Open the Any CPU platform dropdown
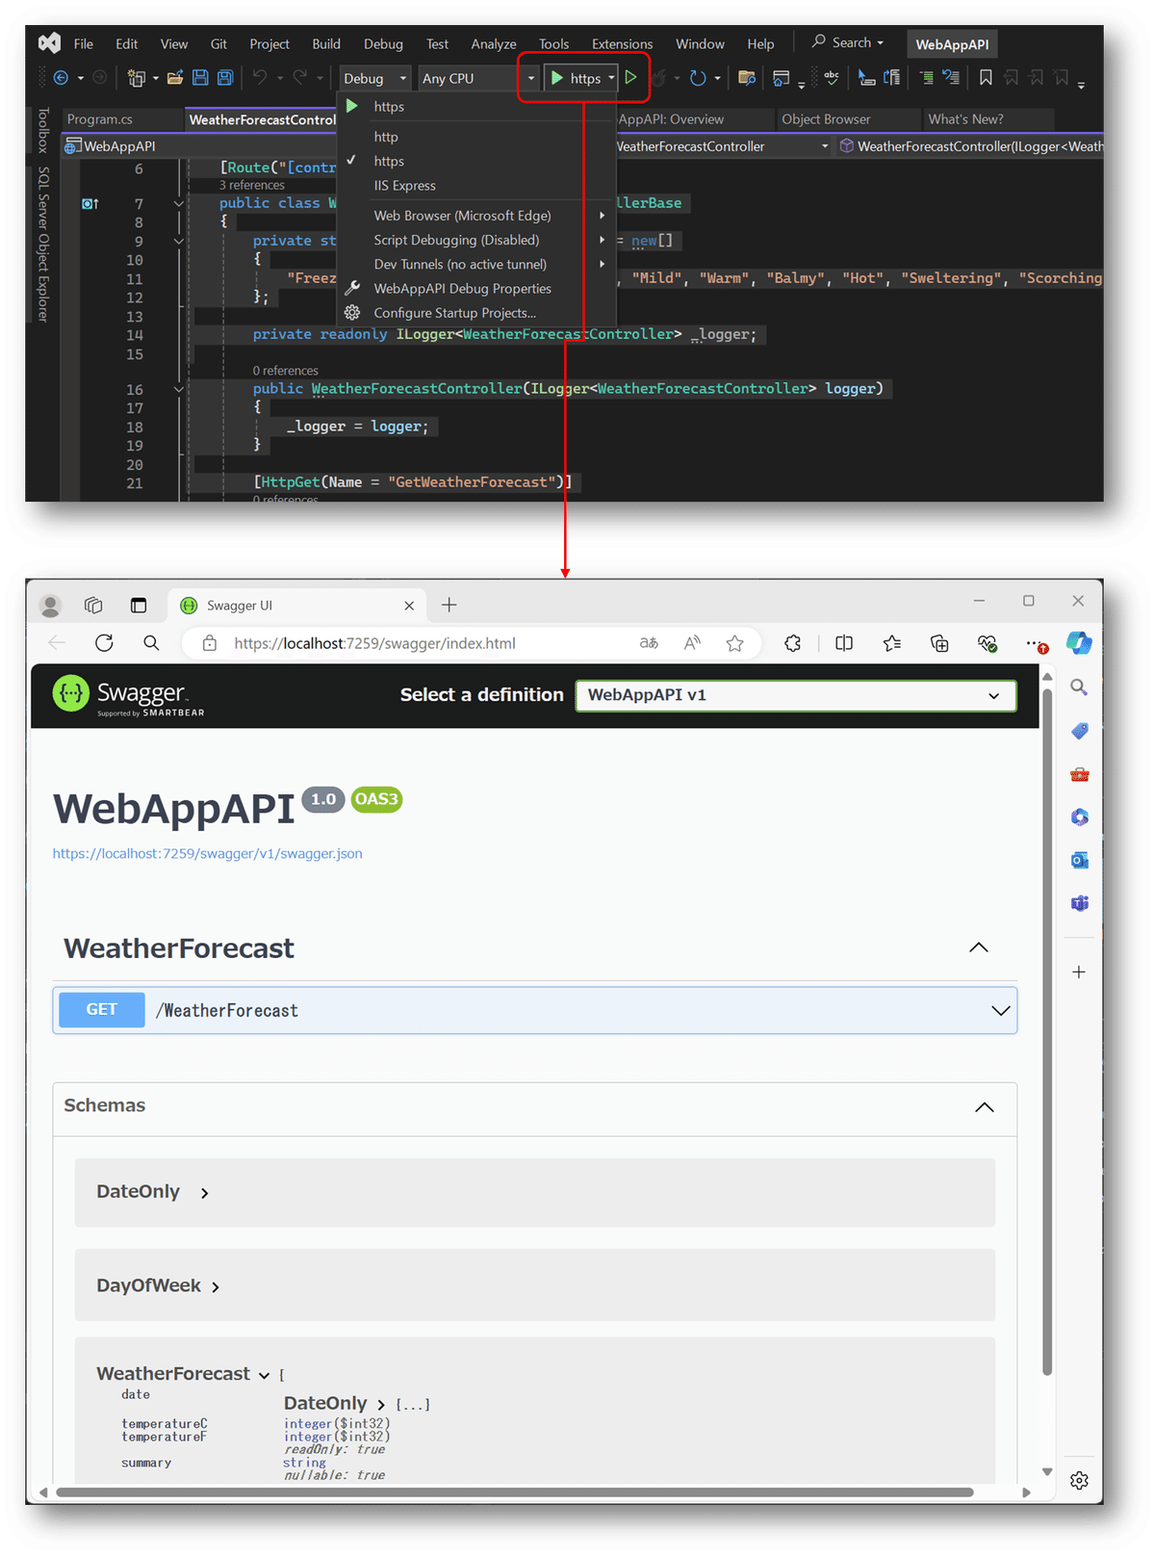Screen dimensions: 1155x1556 [478, 78]
